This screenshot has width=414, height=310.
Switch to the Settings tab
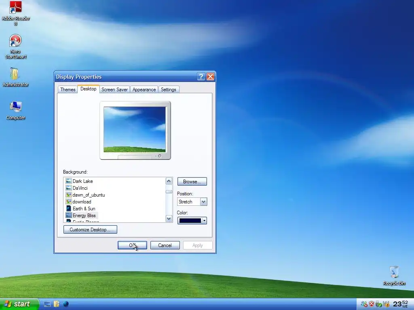(169, 90)
